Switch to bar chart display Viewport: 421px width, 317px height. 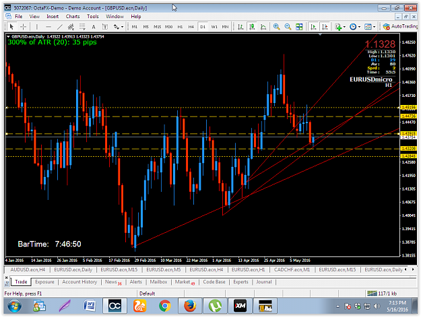tap(240, 26)
